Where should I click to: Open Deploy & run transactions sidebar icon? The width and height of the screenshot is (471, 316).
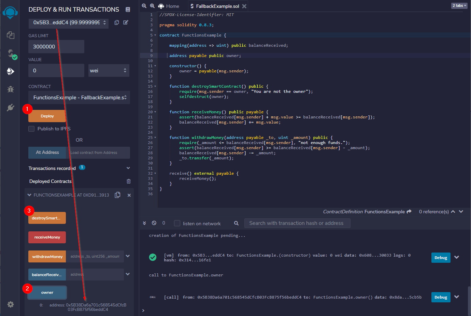coord(11,71)
